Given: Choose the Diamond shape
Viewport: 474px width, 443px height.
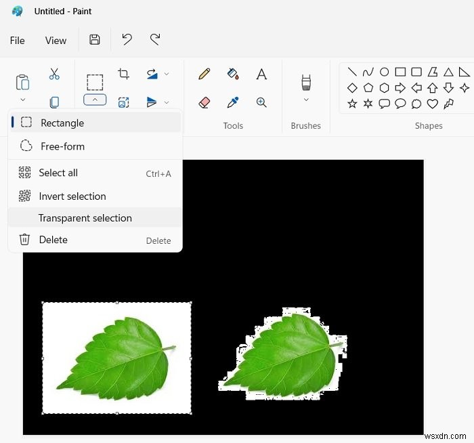Looking at the screenshot, I should click(352, 88).
